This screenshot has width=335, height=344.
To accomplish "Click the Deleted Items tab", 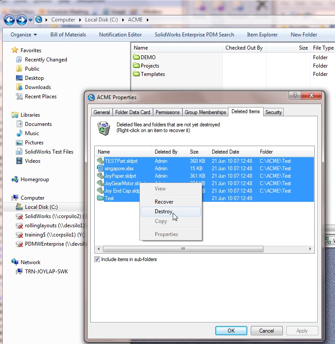I will [246, 111].
